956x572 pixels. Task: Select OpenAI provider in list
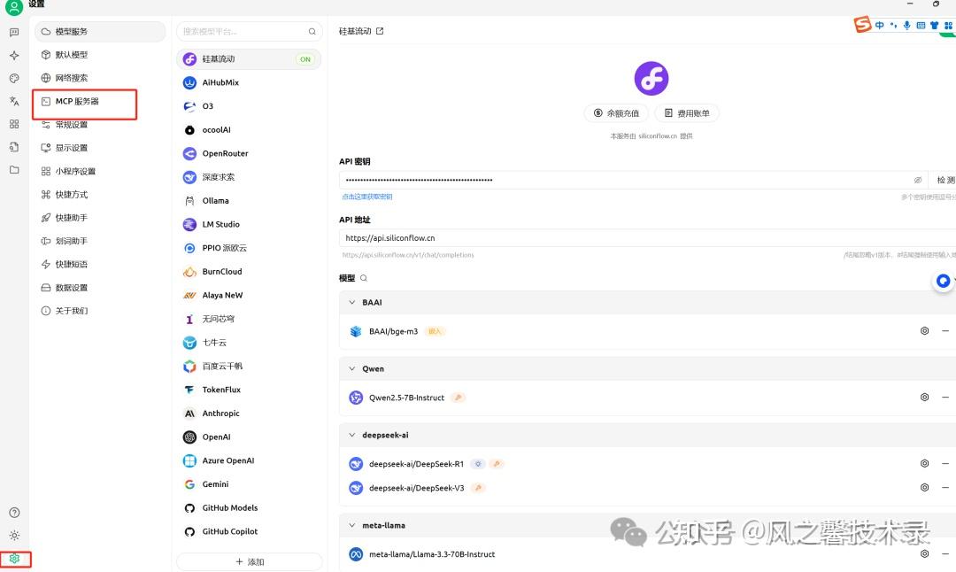[x=249, y=437]
